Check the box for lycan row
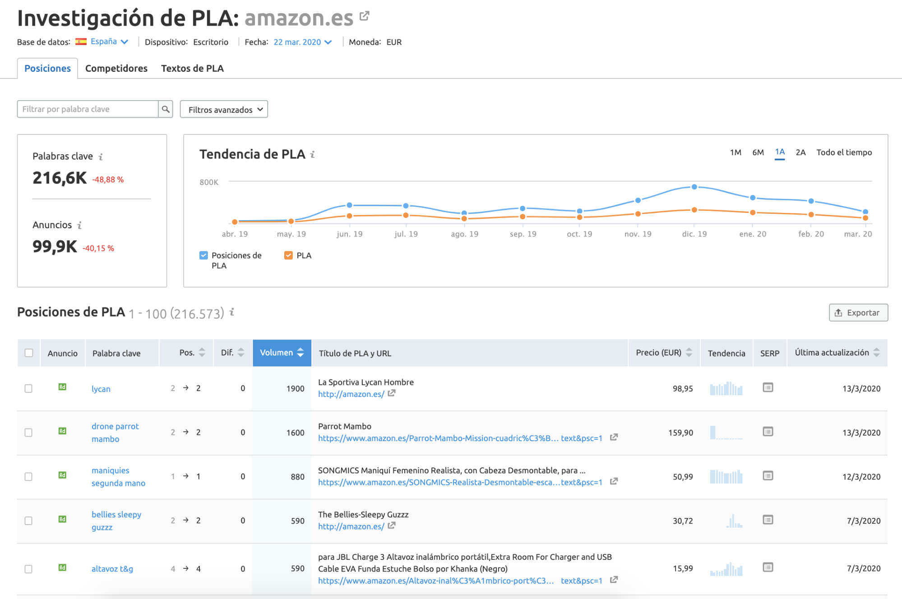Screen dimensions: 902x599 (28, 388)
